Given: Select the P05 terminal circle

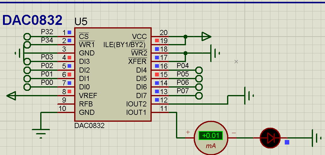Looking at the screenshot, I should click(x=199, y=79).
